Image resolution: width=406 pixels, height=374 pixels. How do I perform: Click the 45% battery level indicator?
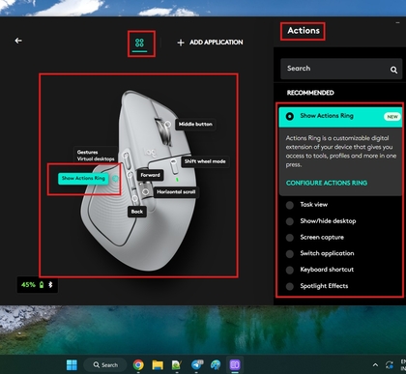point(28,285)
